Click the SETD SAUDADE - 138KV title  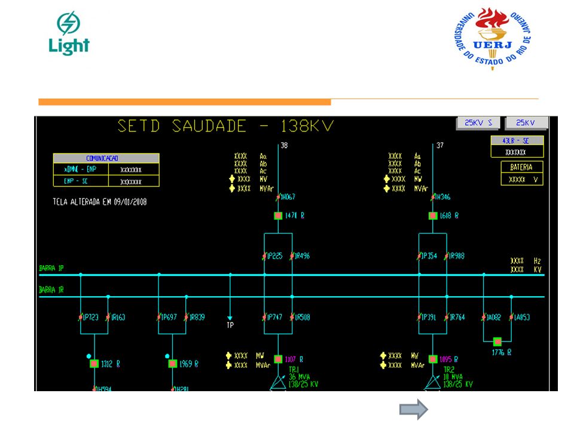click(225, 126)
